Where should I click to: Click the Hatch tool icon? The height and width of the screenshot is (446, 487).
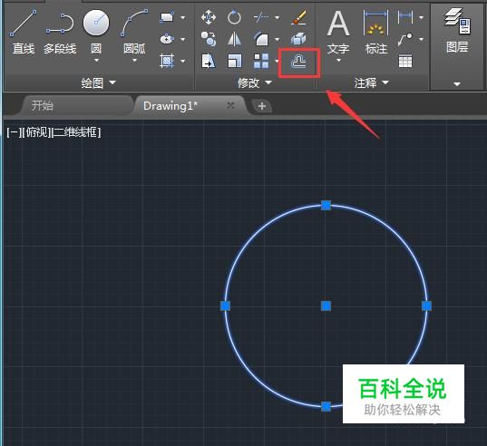click(167, 61)
